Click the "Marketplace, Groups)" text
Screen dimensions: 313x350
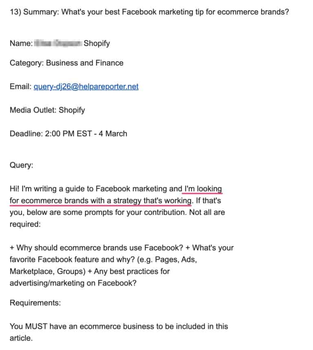point(45,271)
